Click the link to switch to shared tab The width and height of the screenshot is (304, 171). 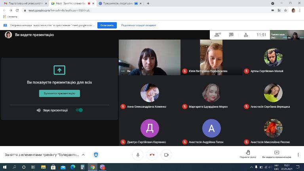(139, 25)
